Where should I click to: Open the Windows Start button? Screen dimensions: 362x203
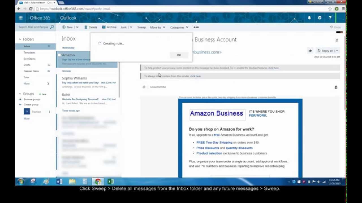[x=20, y=182]
